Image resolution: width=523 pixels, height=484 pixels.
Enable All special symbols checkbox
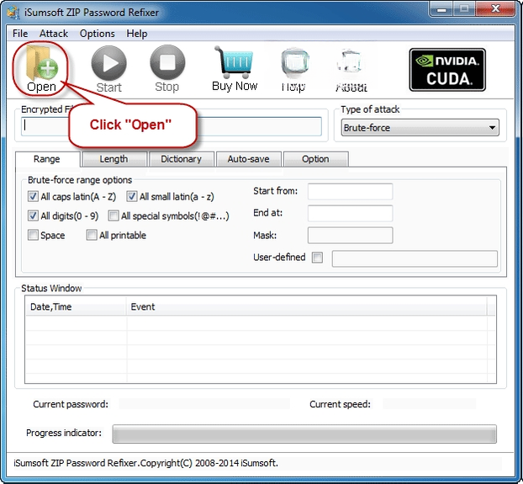click(x=114, y=215)
